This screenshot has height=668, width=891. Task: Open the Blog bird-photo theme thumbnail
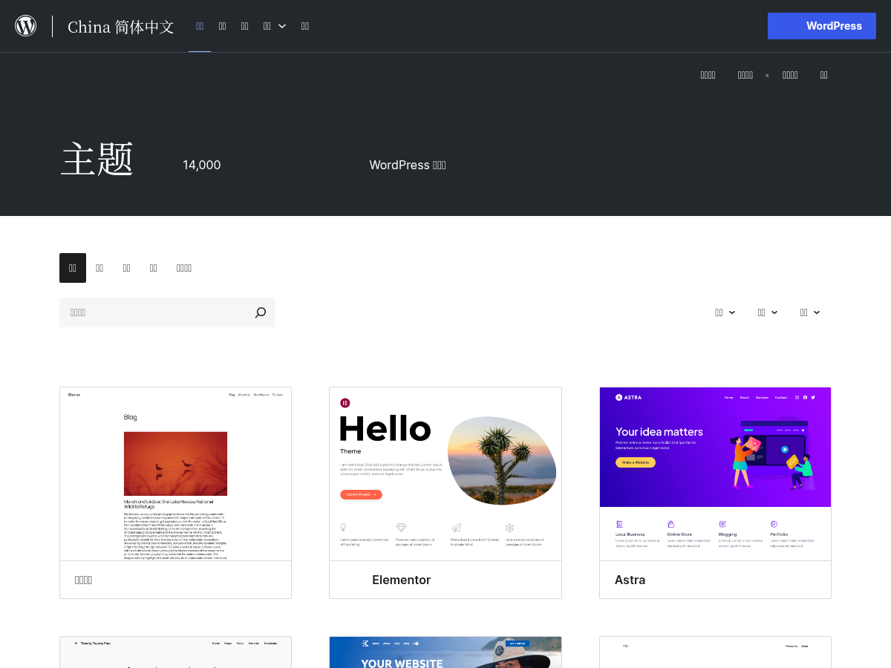175,474
